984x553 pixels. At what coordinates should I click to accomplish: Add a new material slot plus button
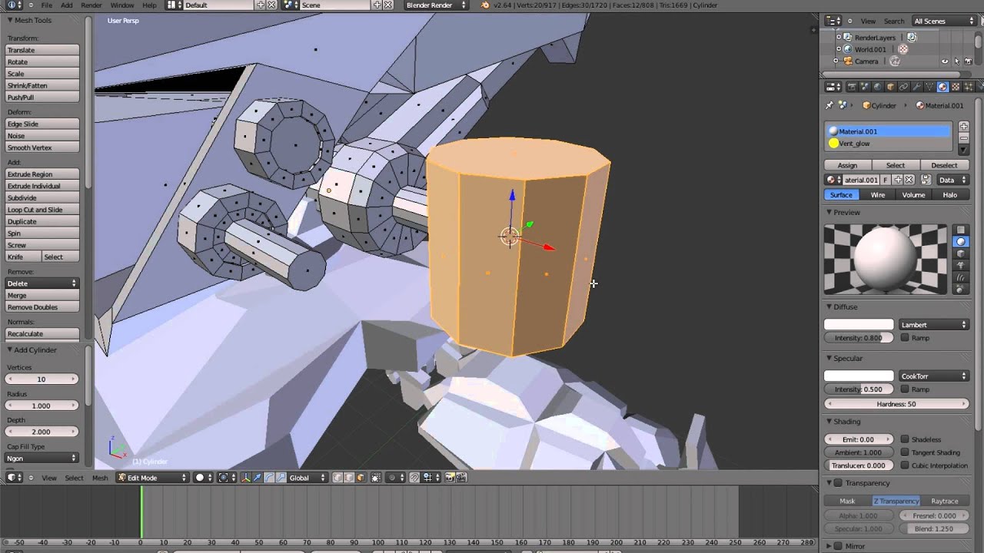[x=964, y=126]
